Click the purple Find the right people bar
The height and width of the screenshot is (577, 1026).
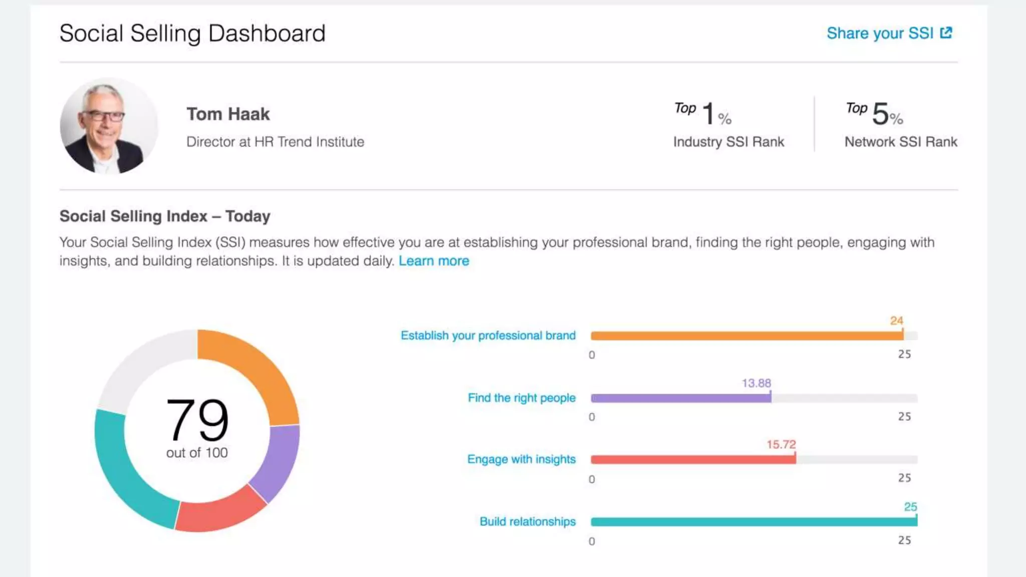pos(680,398)
